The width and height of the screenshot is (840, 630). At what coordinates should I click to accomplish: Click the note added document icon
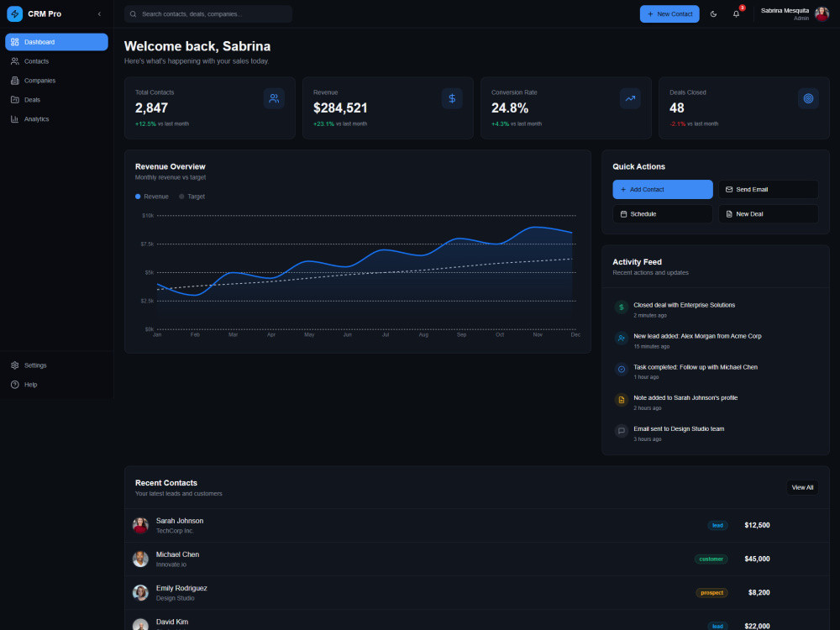[x=622, y=400]
